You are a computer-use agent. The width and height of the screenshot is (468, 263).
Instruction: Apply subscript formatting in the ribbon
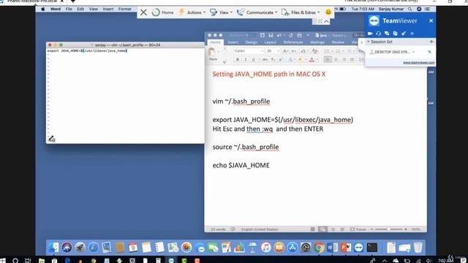(273, 60)
